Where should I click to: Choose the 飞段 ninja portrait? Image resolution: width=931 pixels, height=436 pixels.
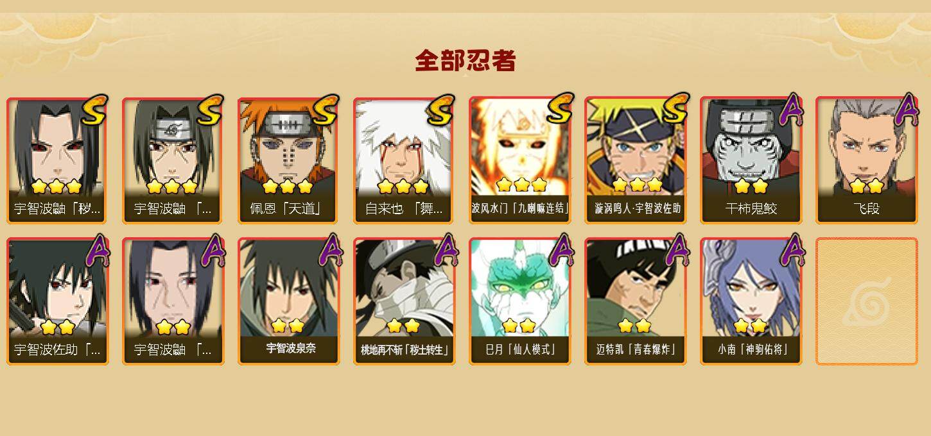pos(866,160)
